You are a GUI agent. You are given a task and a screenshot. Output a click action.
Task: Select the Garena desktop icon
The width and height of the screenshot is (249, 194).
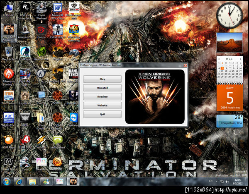[x=41, y=32]
